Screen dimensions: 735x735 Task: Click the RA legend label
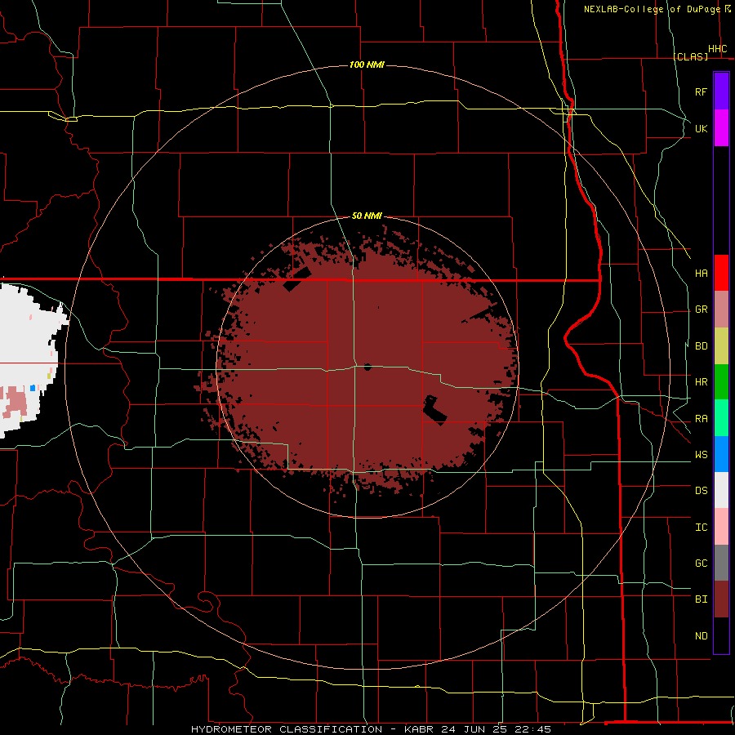pyautogui.click(x=701, y=419)
